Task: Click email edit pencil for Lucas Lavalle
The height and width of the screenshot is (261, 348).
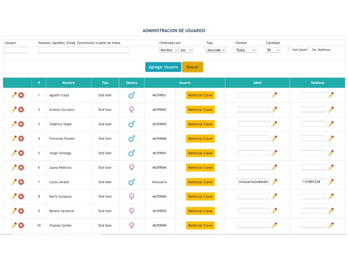Action: pyautogui.click(x=274, y=182)
